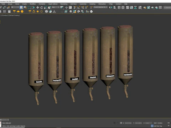Click the Render Production teapot icon
The height and width of the screenshot is (128, 171).
pos(152,7)
